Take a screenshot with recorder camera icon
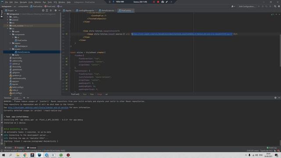Screen dimensions: 281x158 click(x=162, y=2)
